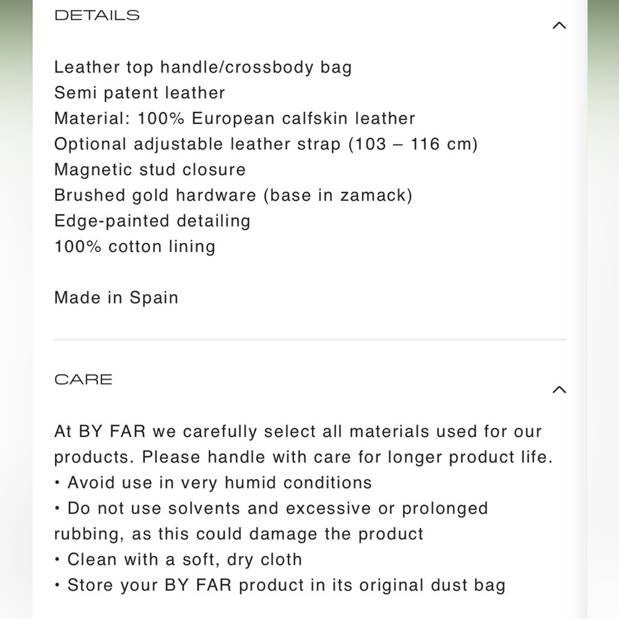Viewport: 619px width, 619px height.
Task: Click the 'Material: 100% European calfskin leather' line
Action: click(x=235, y=118)
